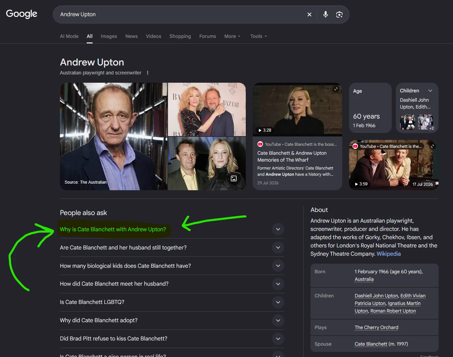Start voice search with microphone icon
Image resolution: width=453 pixels, height=357 pixels.
point(325,14)
